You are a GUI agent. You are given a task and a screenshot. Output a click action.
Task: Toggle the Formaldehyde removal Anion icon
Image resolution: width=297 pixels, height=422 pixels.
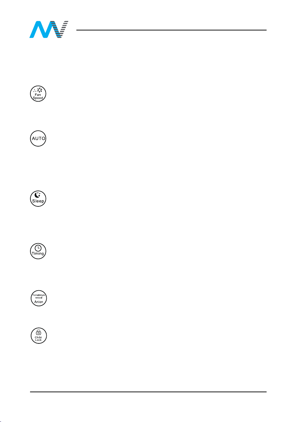pos(39,298)
